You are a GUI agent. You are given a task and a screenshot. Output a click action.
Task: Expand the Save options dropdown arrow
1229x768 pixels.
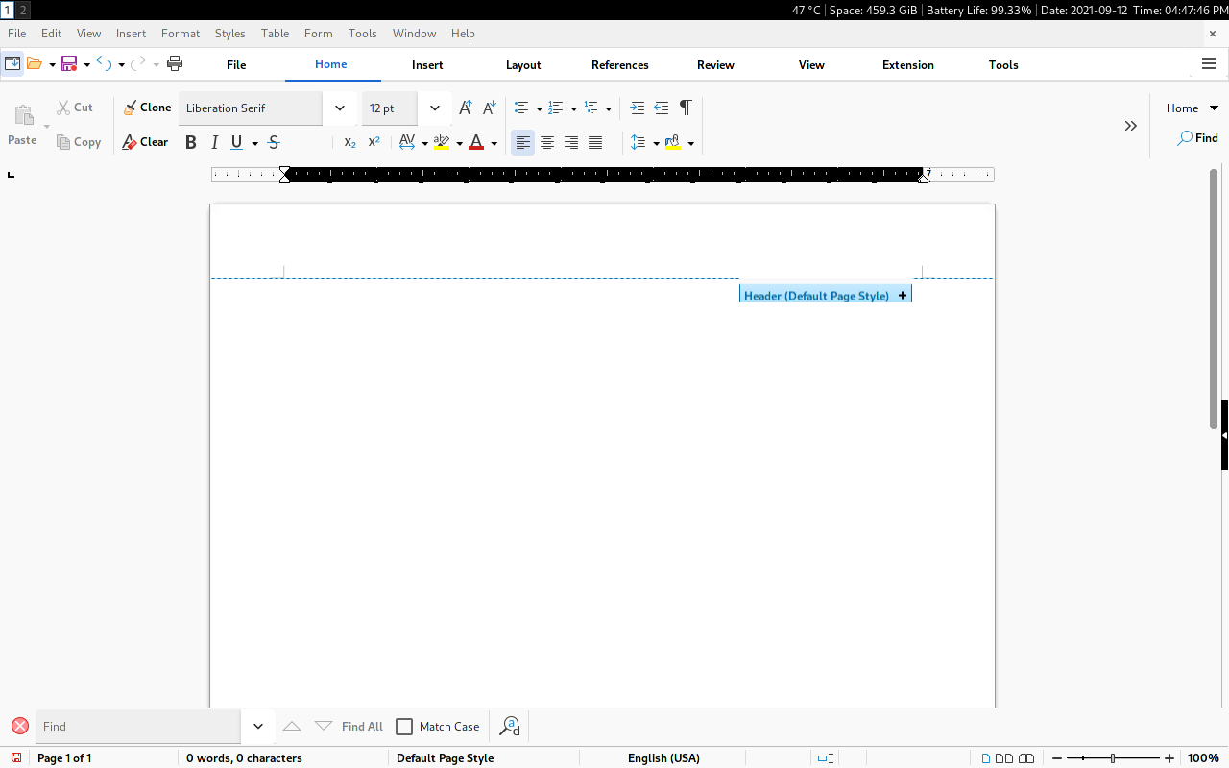86,65
